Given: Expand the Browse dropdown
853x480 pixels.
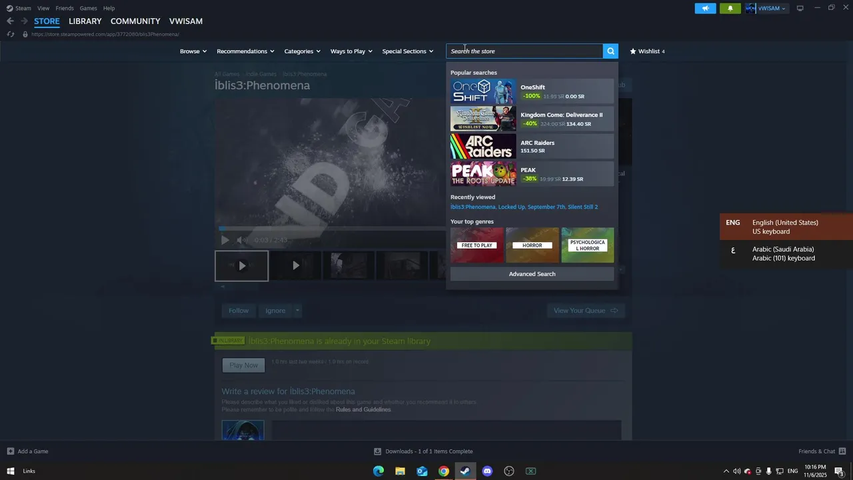Looking at the screenshot, I should coord(193,51).
